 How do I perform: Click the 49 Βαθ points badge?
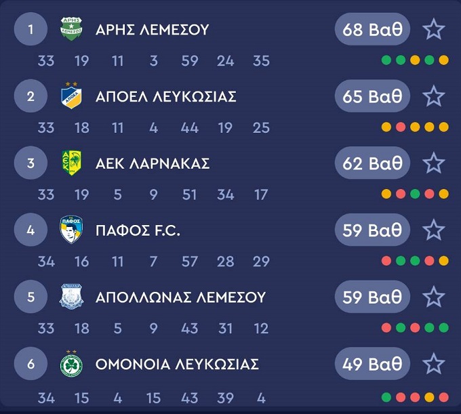(372, 364)
